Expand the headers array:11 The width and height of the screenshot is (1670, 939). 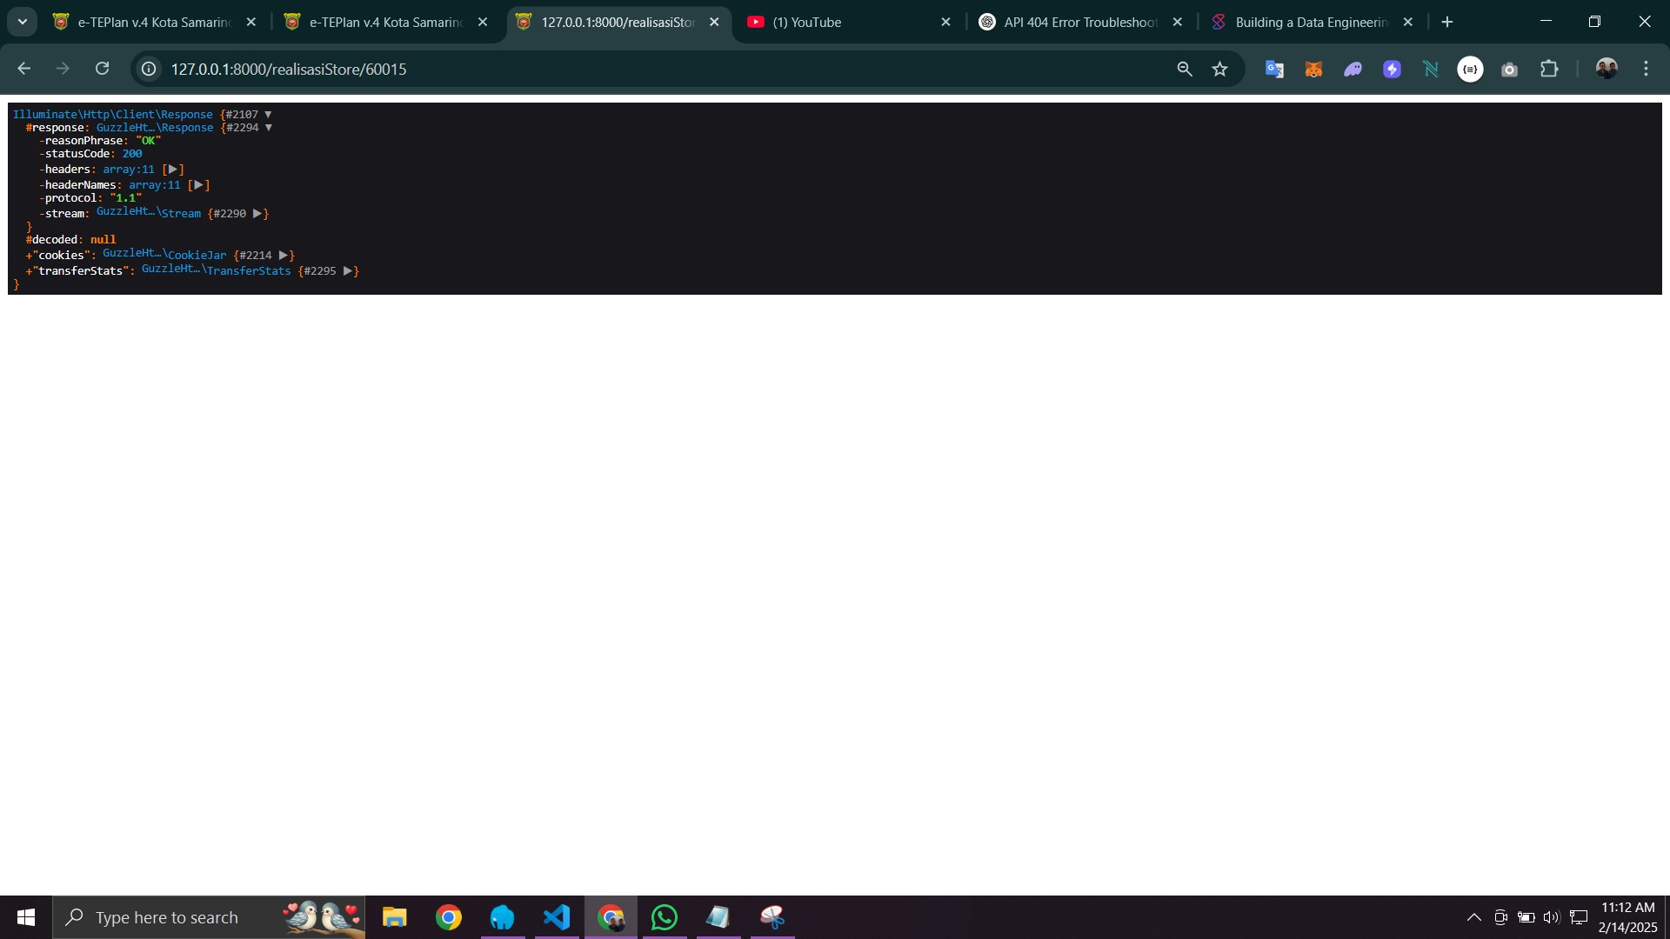[x=172, y=170]
